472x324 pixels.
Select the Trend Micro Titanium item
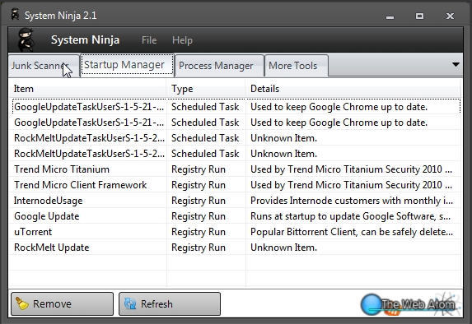(62, 169)
